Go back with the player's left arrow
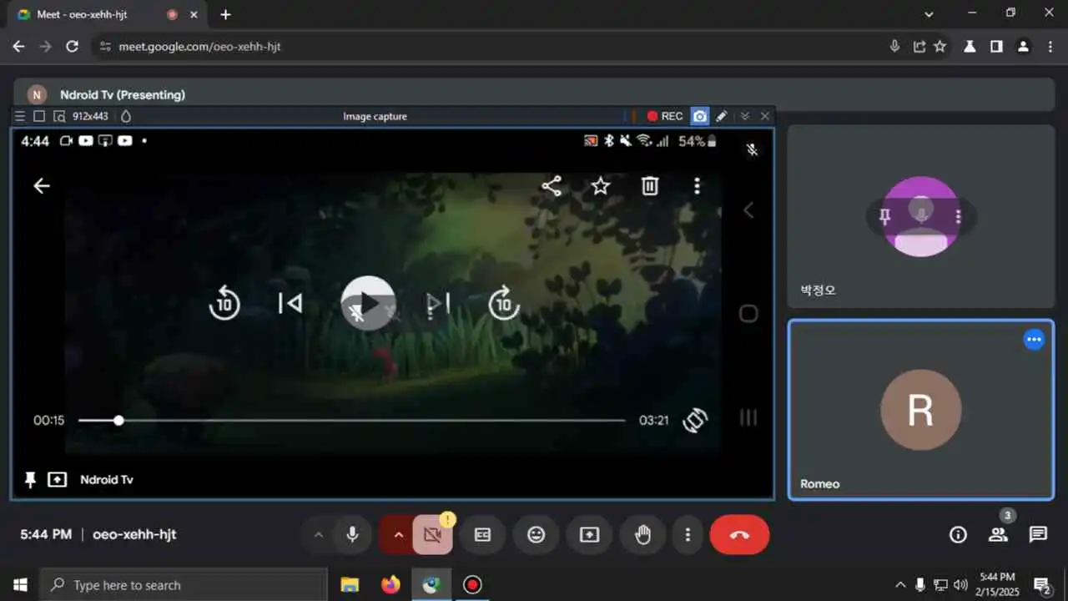The image size is (1068, 601). click(x=42, y=186)
